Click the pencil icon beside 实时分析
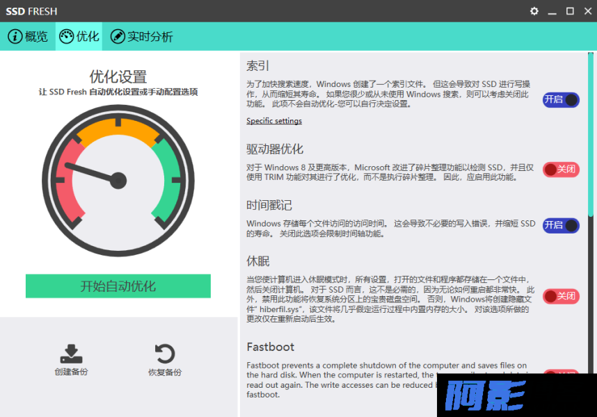This screenshot has width=597, height=417. [118, 37]
